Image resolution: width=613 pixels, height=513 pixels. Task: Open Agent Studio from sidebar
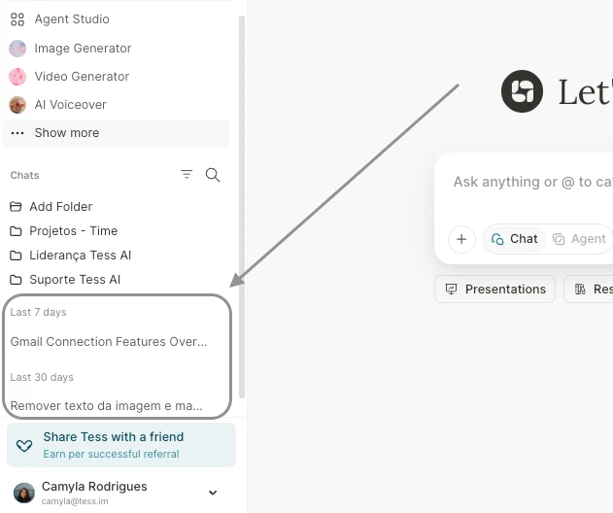pyautogui.click(x=72, y=19)
